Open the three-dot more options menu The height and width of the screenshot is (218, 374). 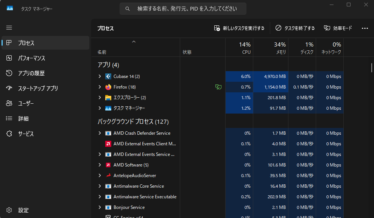(x=365, y=28)
